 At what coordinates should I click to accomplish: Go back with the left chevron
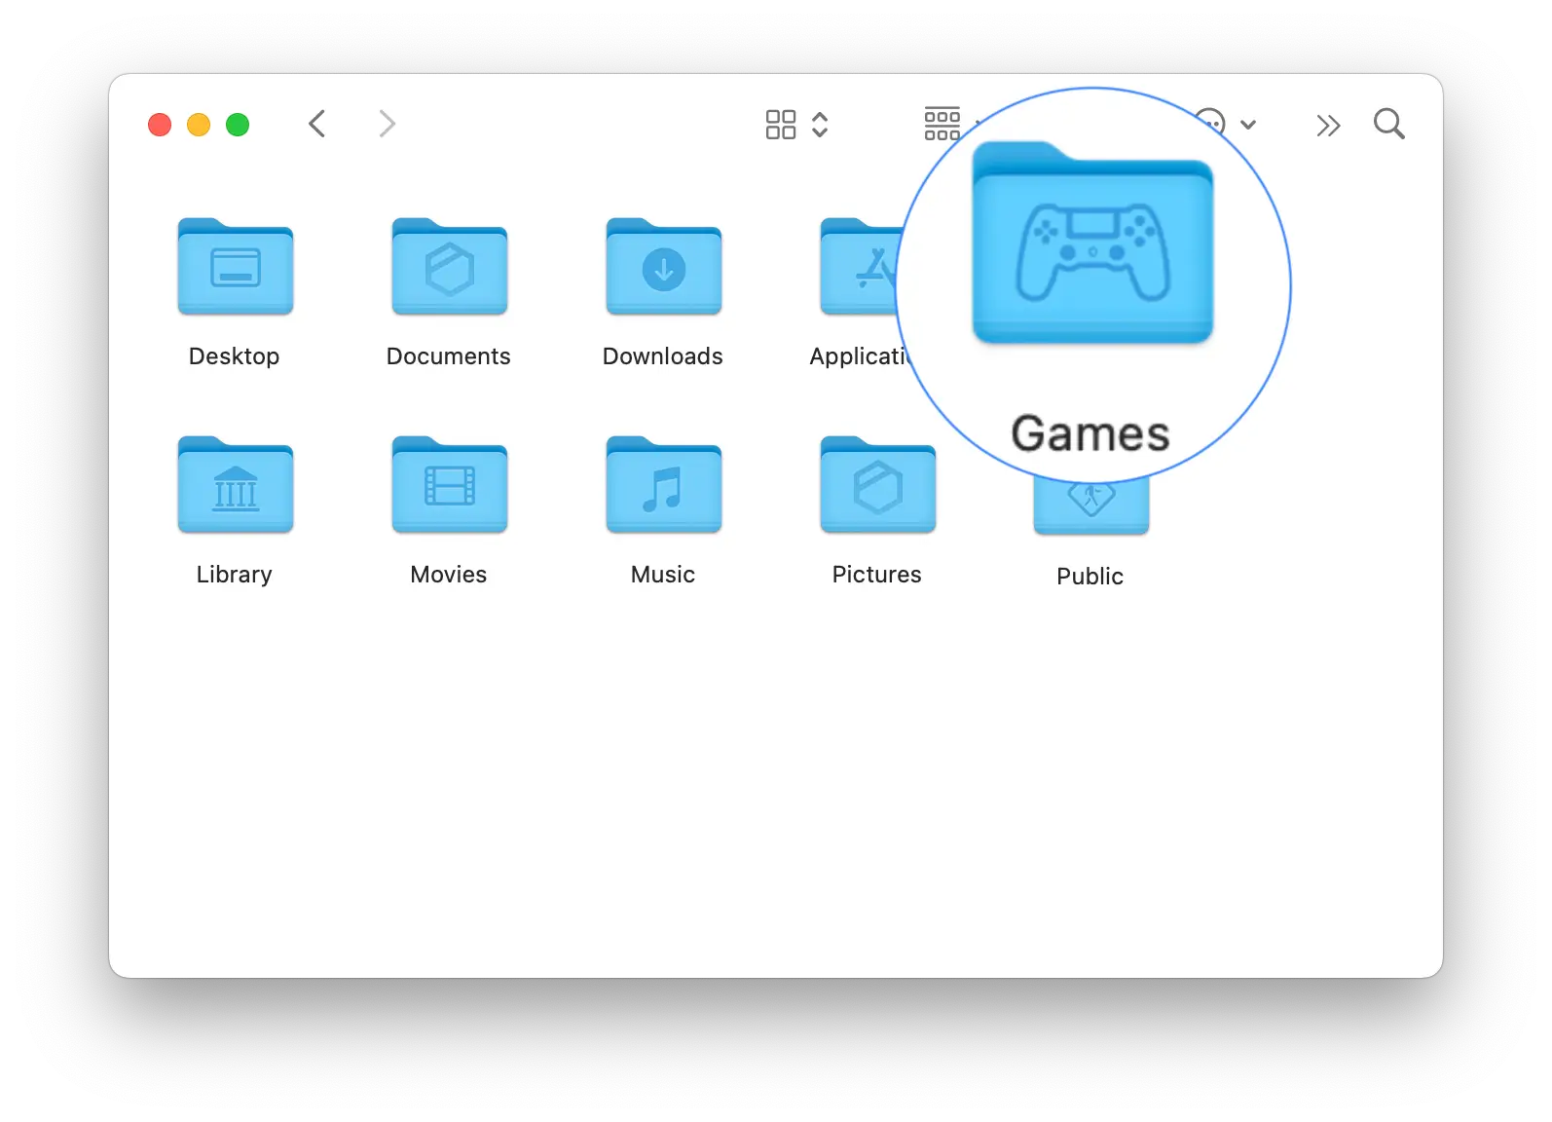[316, 124]
